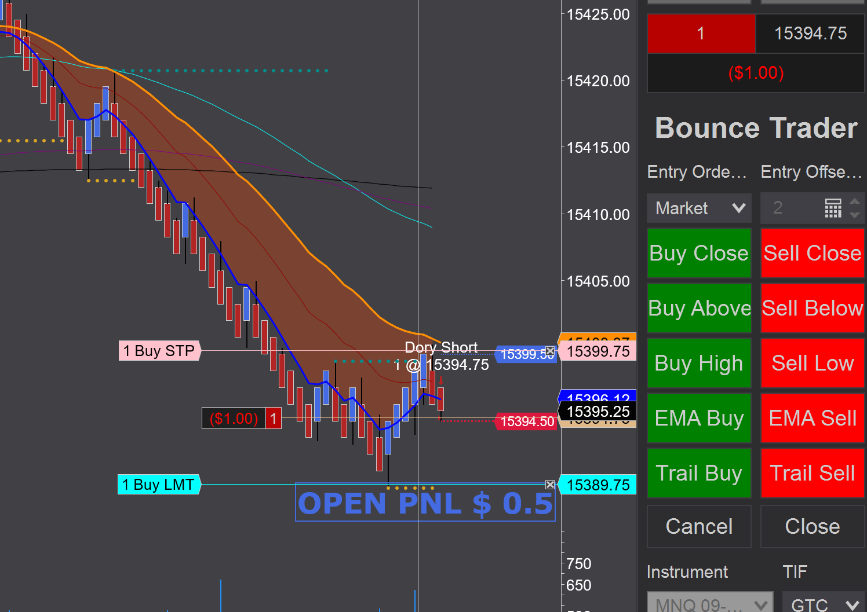867x612 pixels.
Task: Click the Instrument field label
Action: pos(687,572)
